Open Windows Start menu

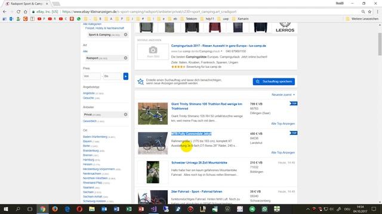(5, 209)
